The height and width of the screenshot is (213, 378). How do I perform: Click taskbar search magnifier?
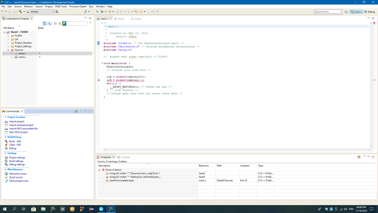coord(14,209)
